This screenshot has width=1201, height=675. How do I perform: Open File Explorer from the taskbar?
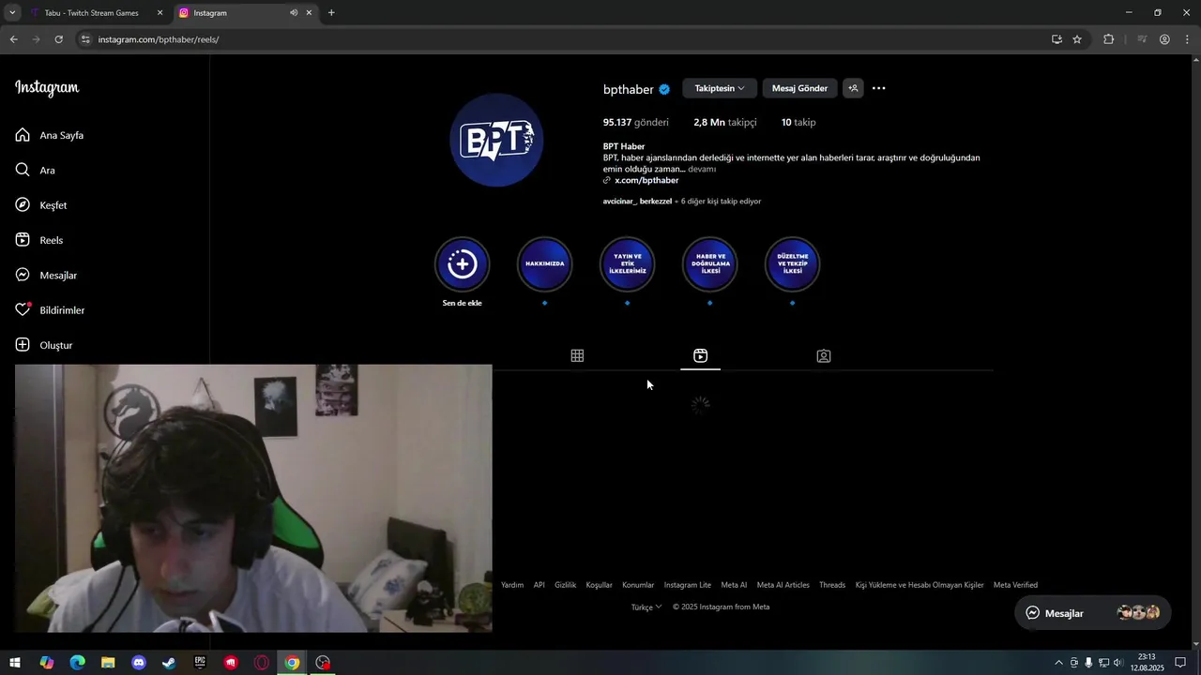click(x=108, y=663)
